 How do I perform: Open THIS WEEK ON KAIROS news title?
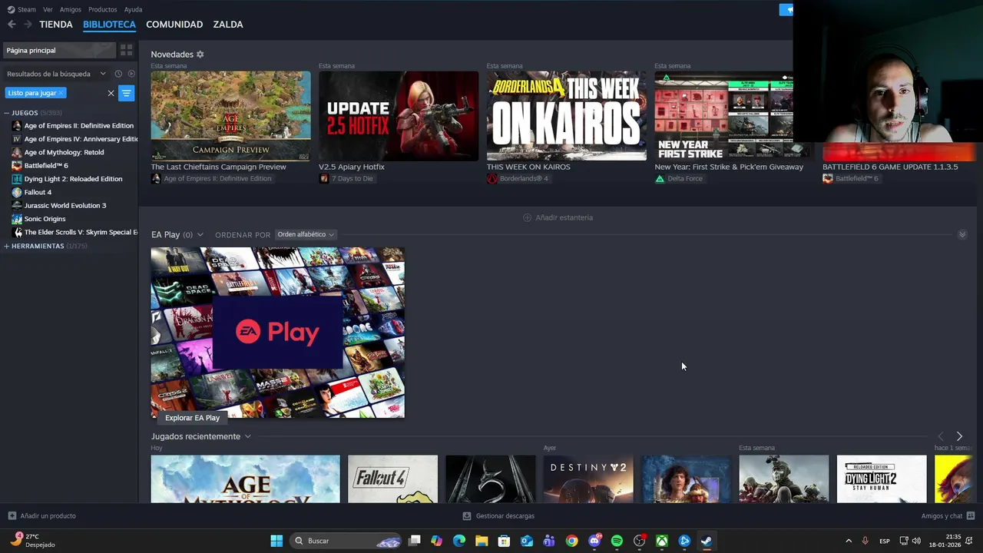(x=528, y=167)
